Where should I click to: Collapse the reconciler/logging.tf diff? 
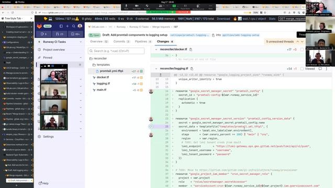[x=156, y=68]
